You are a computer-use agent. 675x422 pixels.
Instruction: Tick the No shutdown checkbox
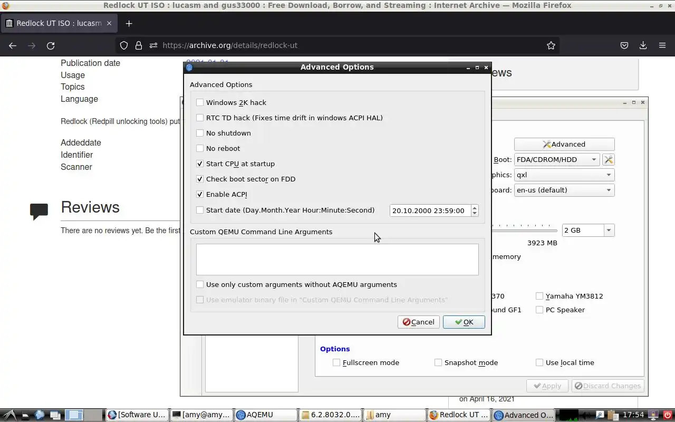200,133
